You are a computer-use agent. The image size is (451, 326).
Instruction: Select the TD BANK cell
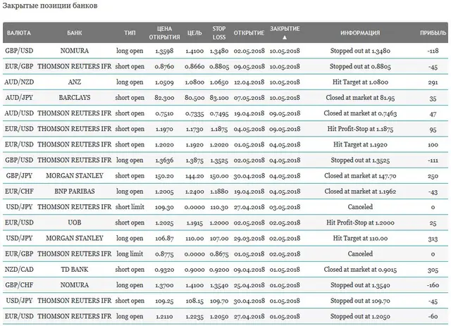click(75, 270)
